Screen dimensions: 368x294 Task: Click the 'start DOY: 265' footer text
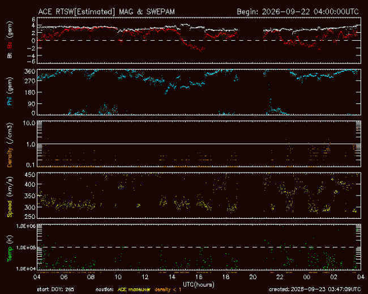55,289
